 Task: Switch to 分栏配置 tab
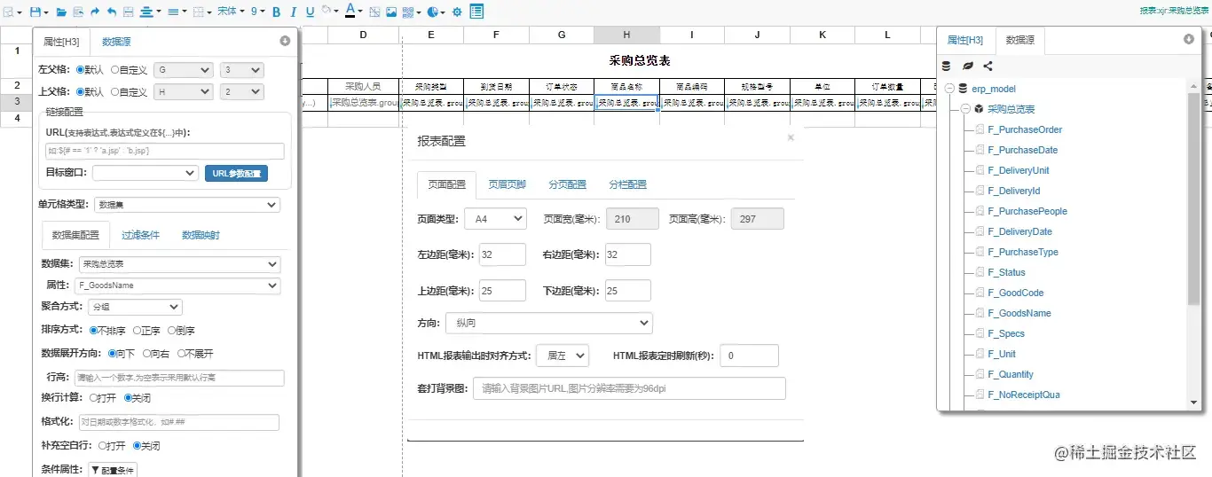click(x=627, y=184)
